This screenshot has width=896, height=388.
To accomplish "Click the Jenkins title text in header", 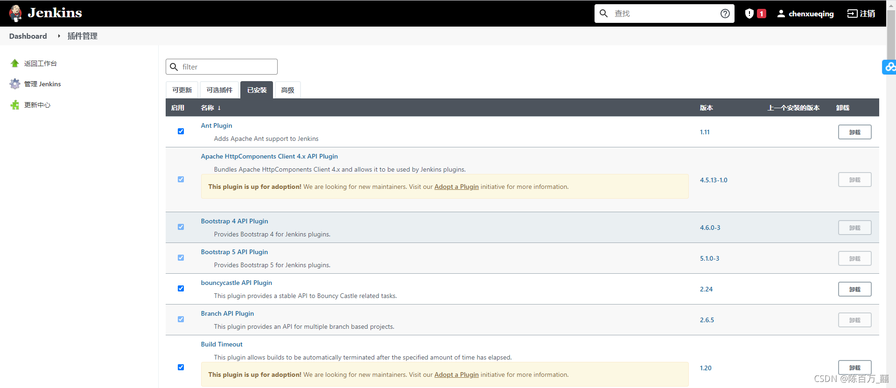I will pyautogui.click(x=55, y=13).
